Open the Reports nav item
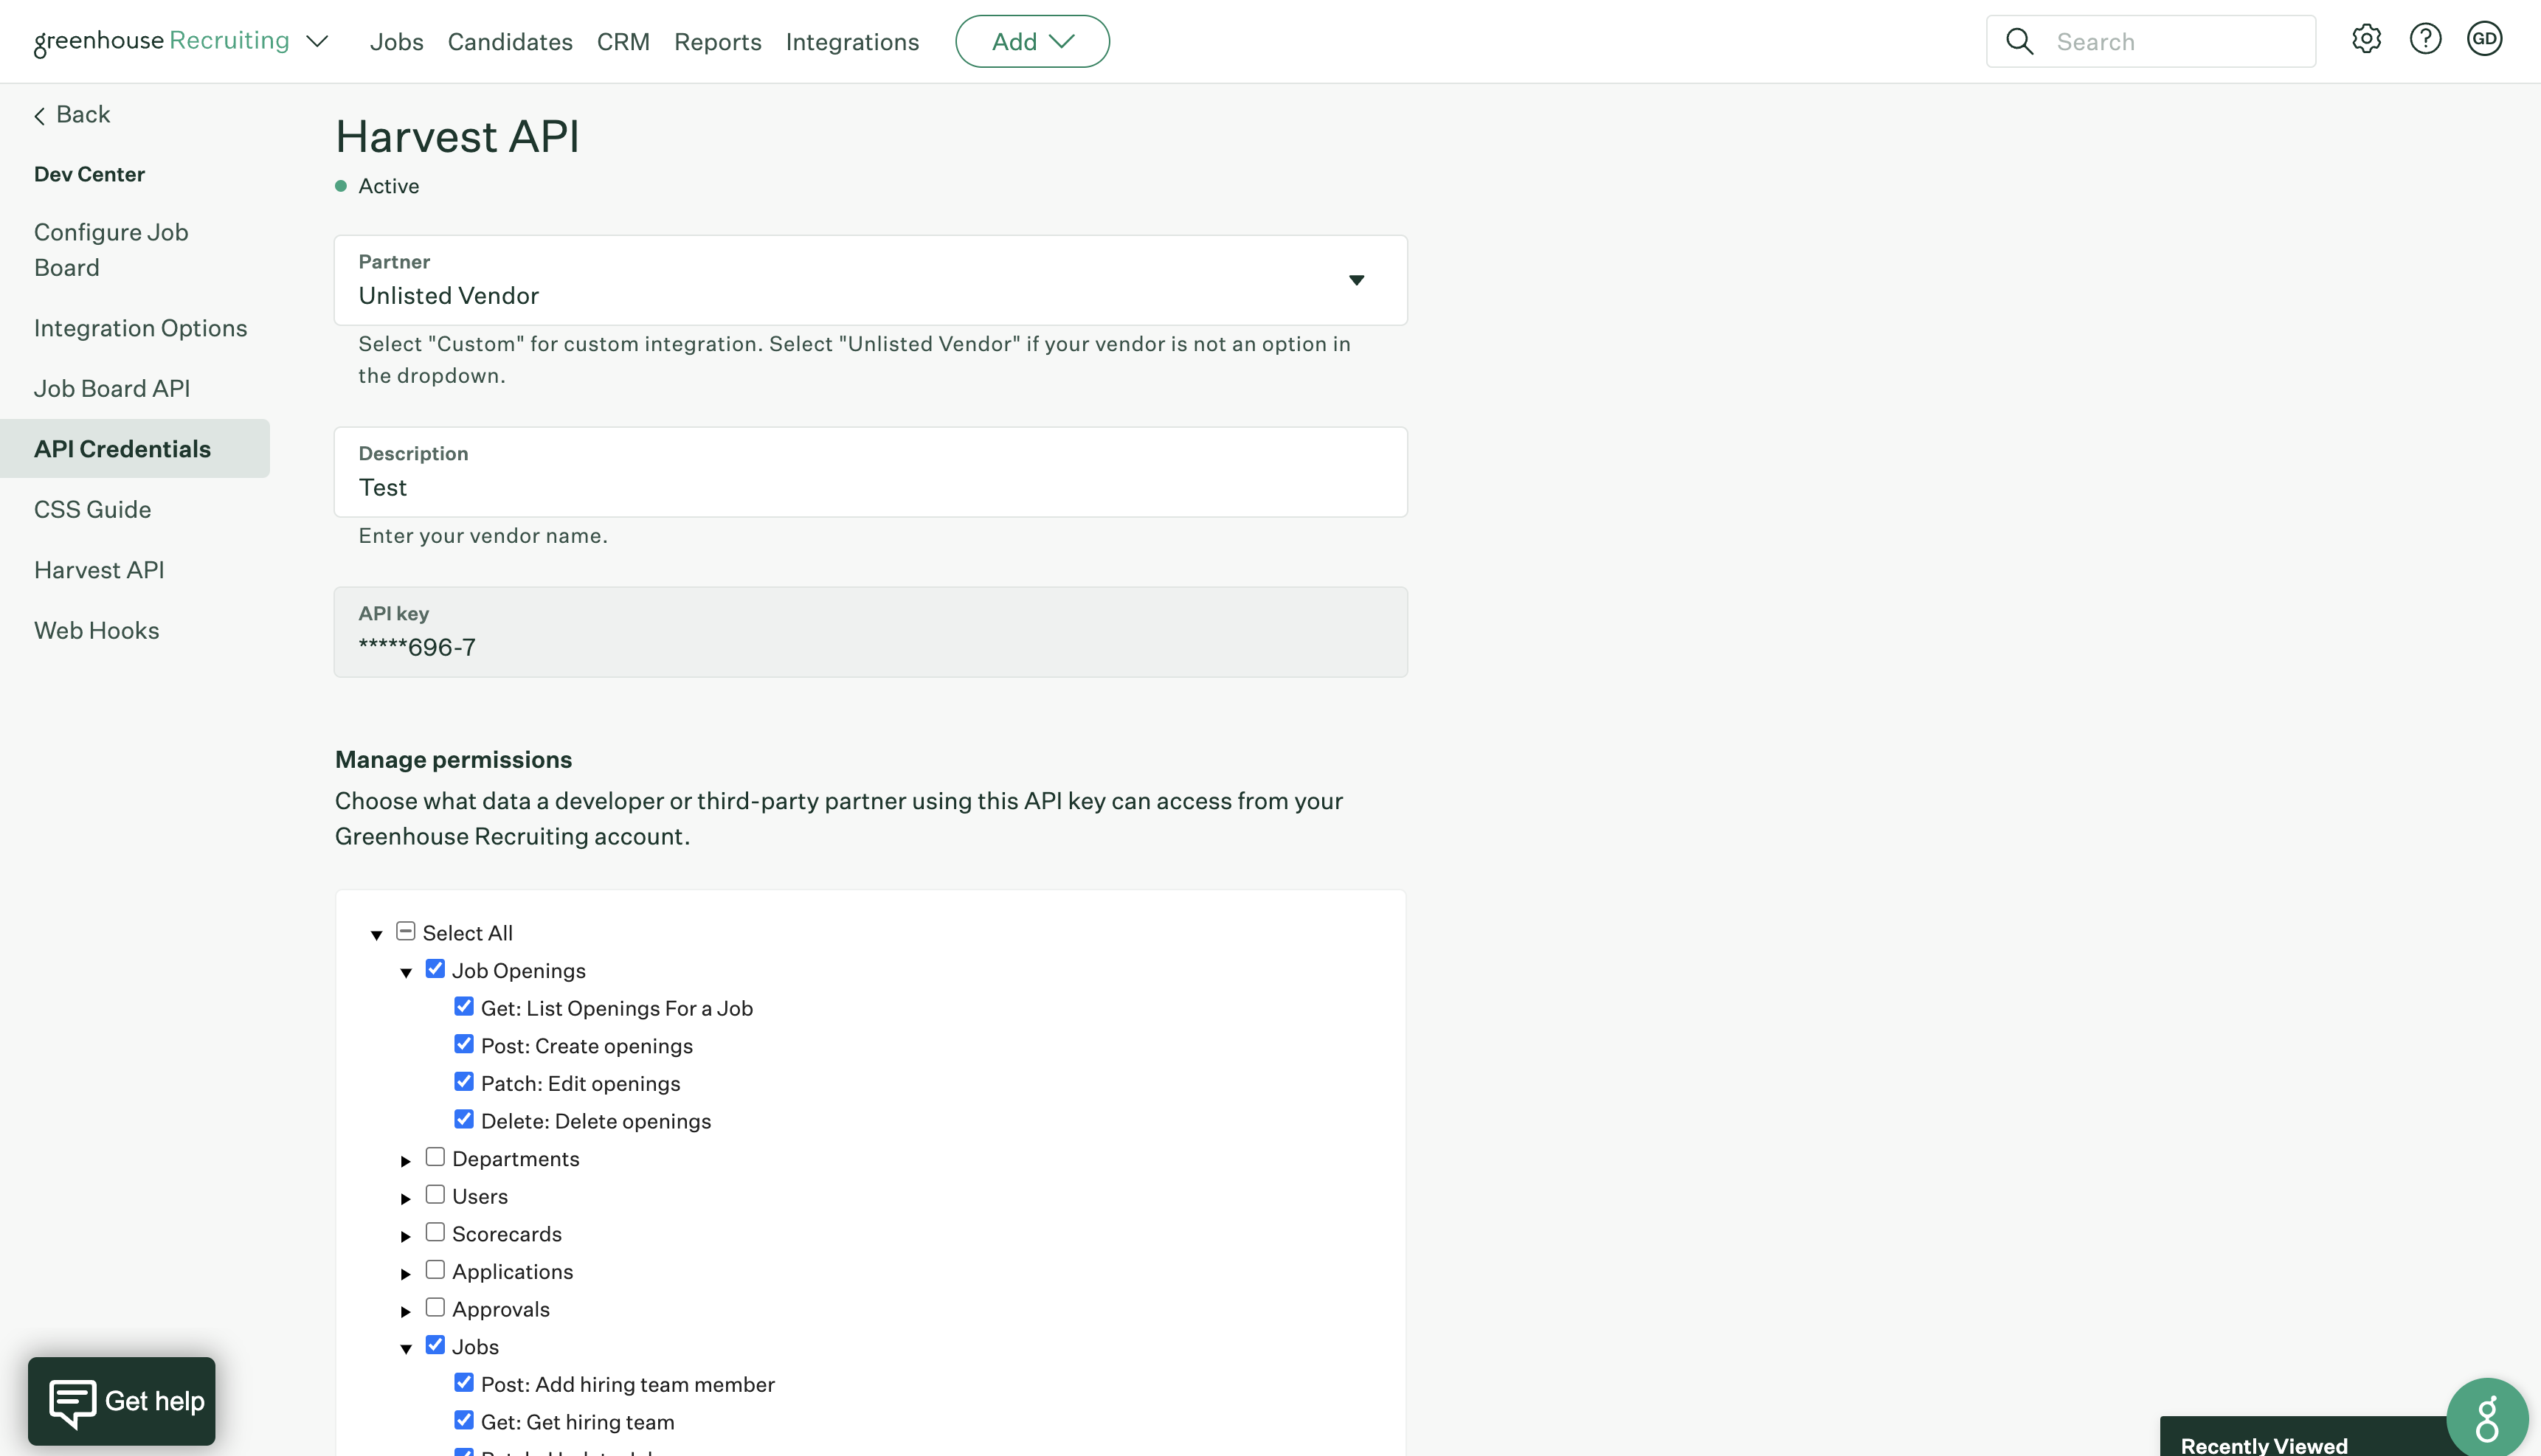The width and height of the screenshot is (2541, 1456). (x=717, y=41)
